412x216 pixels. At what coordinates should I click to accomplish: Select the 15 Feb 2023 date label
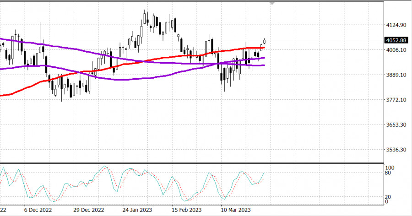coord(186,210)
